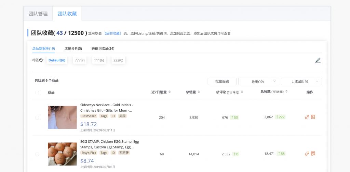Open link icon for EGG STAMP row
The image size is (350, 172).
pyautogui.click(x=307, y=154)
